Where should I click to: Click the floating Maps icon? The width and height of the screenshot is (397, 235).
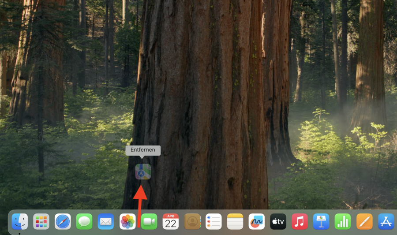[143, 172]
